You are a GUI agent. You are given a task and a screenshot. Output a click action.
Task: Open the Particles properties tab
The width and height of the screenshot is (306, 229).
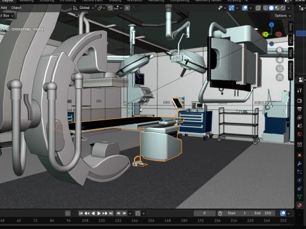[x=300, y=172]
